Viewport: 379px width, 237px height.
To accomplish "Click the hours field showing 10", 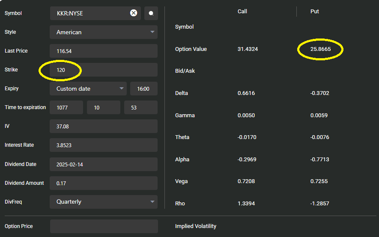I will coord(103,107).
